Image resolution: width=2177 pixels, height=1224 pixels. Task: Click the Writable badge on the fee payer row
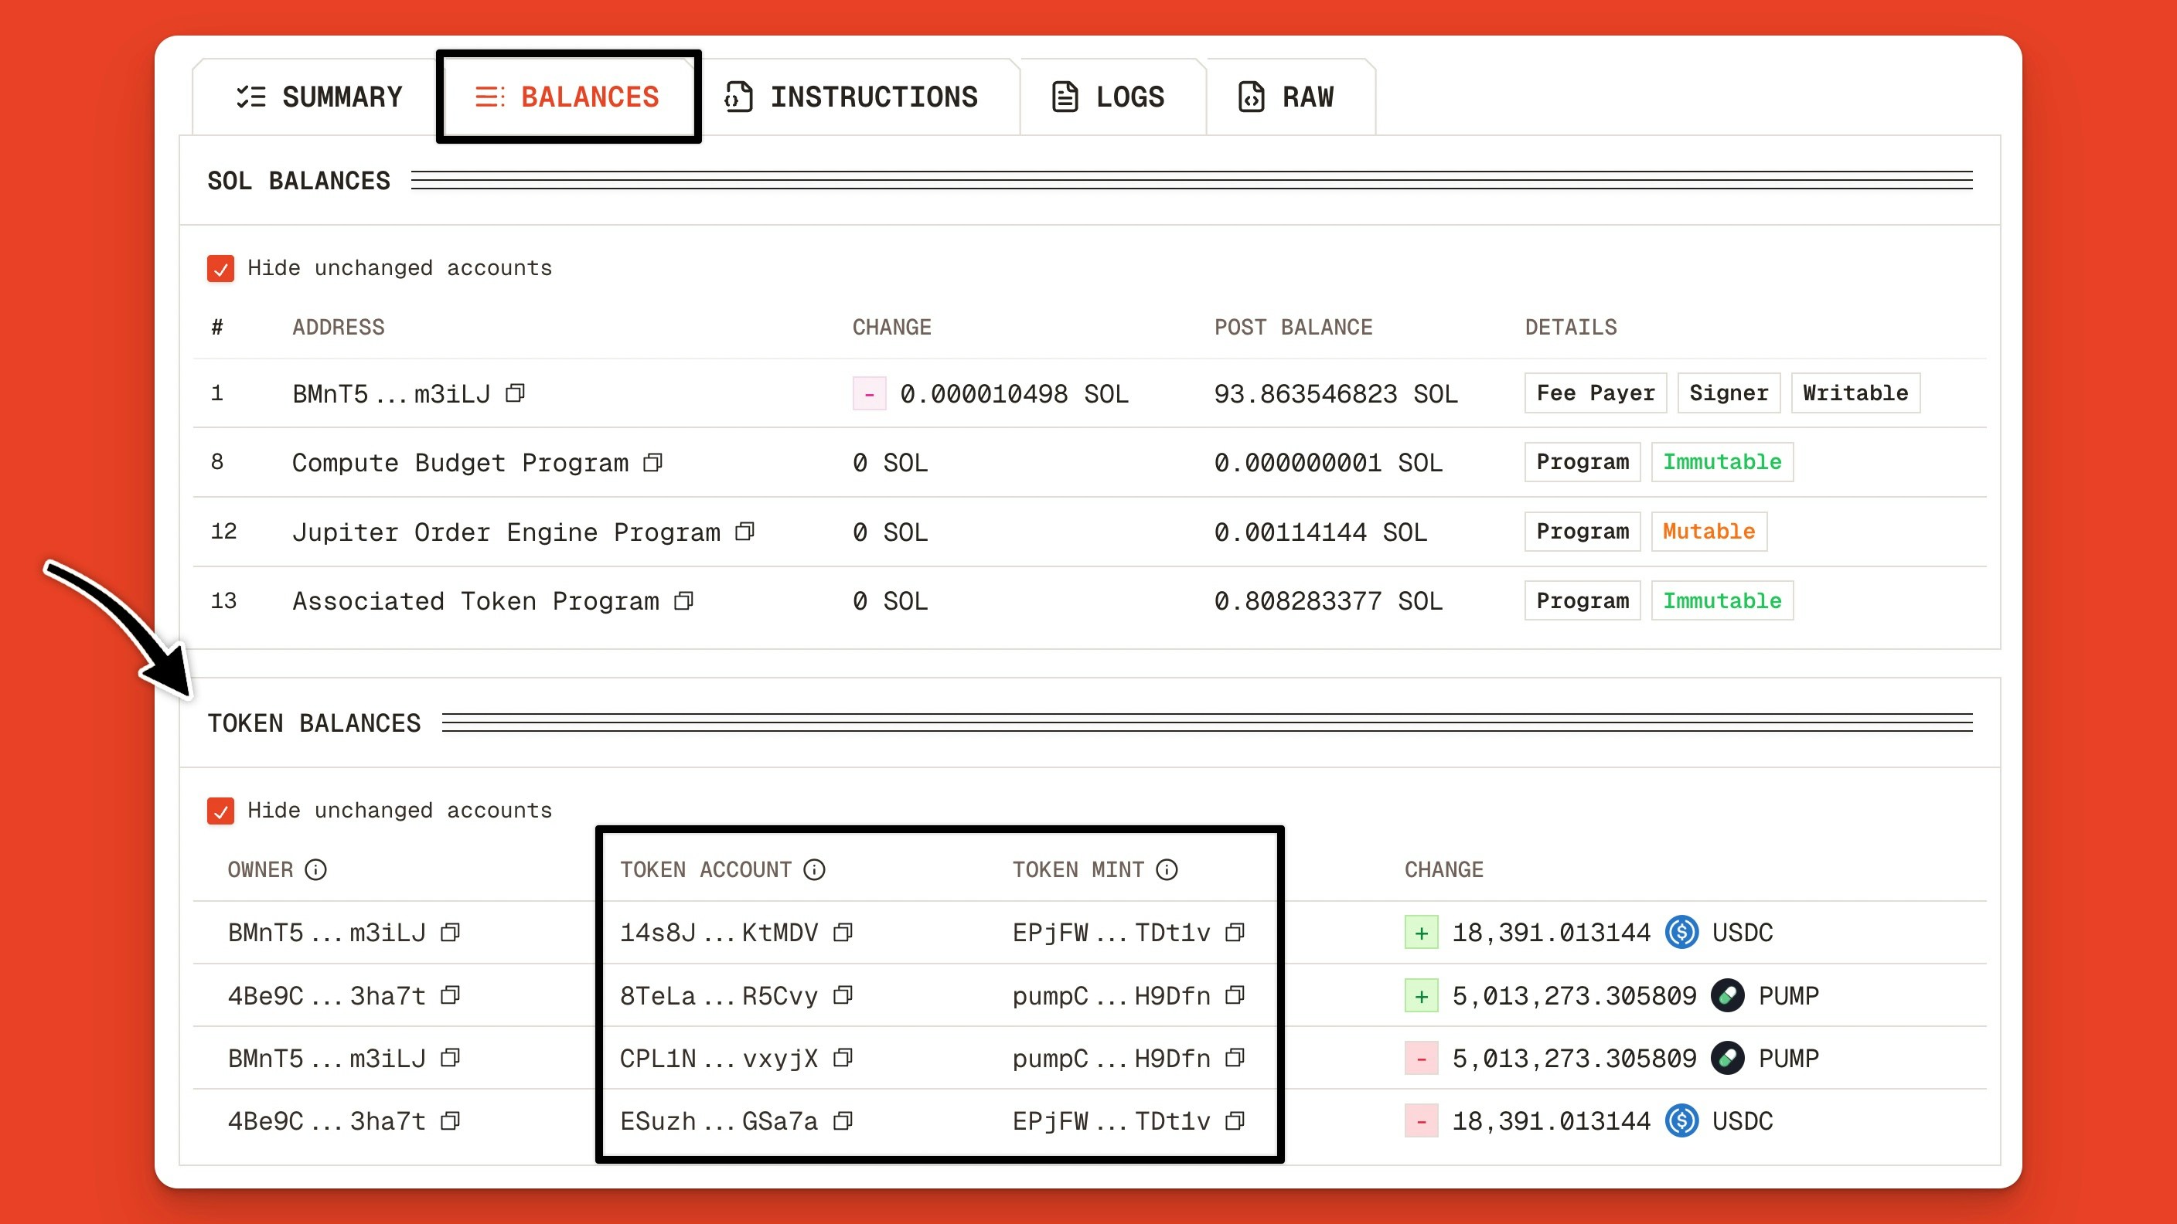click(x=1855, y=393)
